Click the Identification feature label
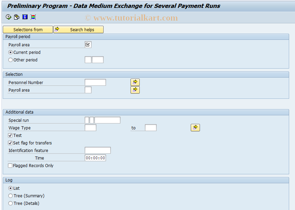 pyautogui.click(x=28, y=151)
